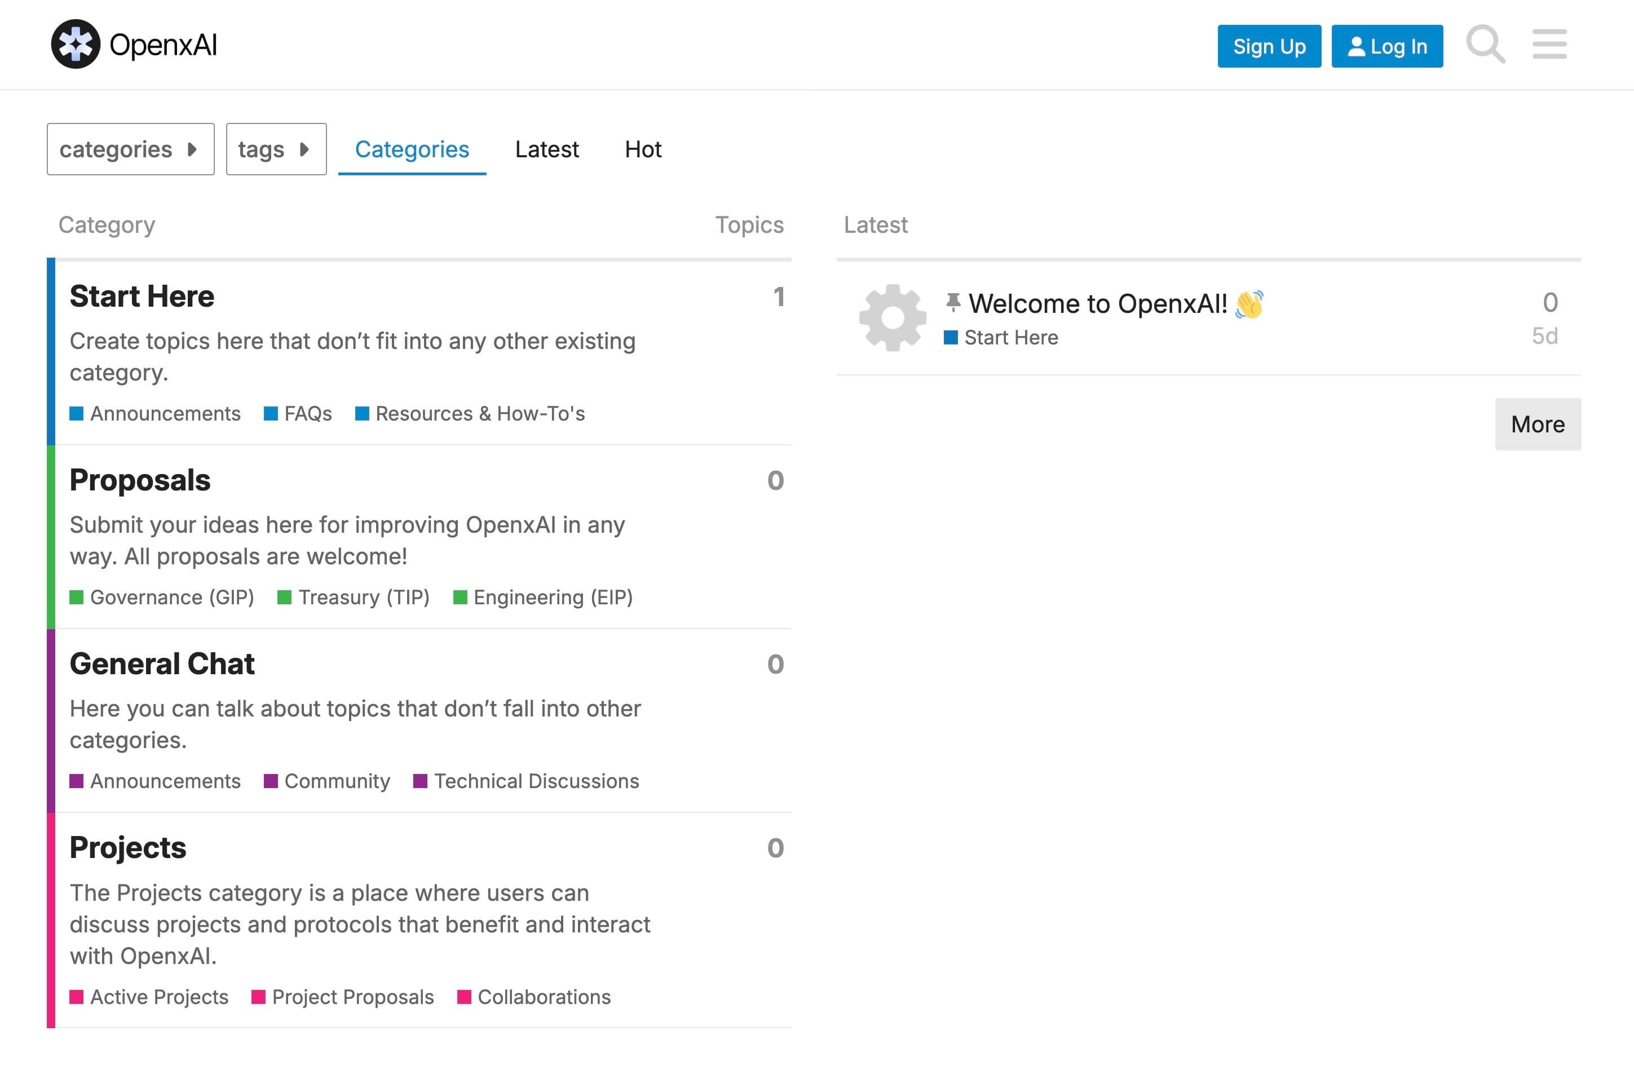Click the topic count 1 for Start Here

(779, 297)
